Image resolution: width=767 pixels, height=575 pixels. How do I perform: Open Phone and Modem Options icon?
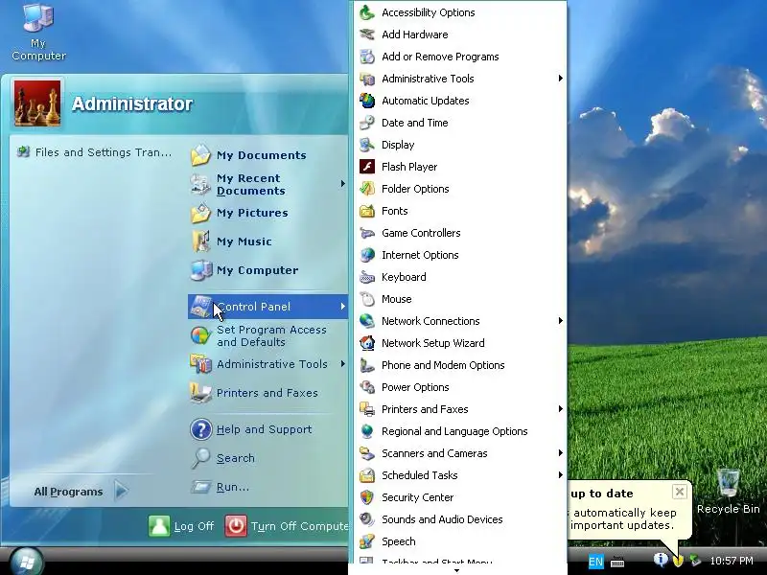point(367,365)
